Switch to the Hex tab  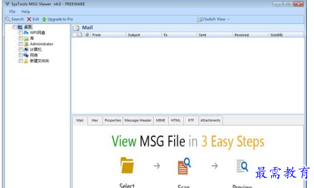coord(95,121)
